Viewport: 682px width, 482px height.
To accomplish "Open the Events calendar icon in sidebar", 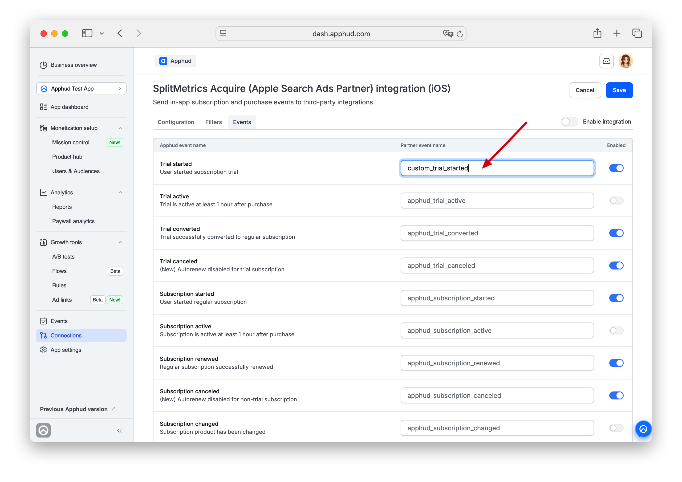I will pyautogui.click(x=43, y=321).
